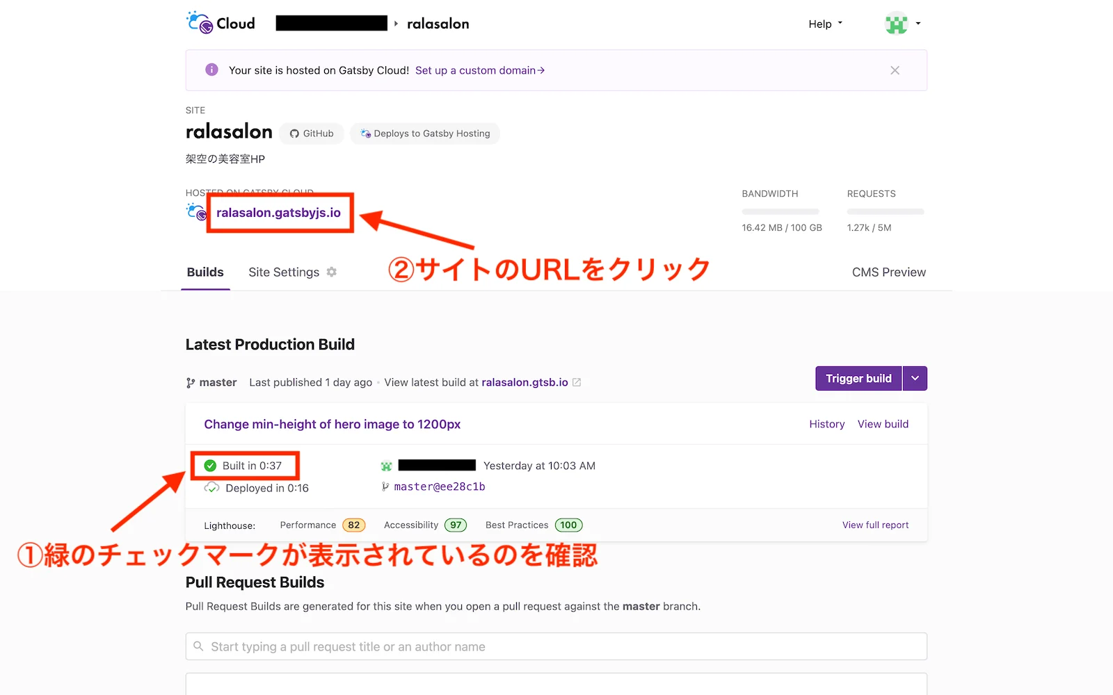Click the info icon in hosting banner
Screen dimensions: 1113x695
[211, 69]
